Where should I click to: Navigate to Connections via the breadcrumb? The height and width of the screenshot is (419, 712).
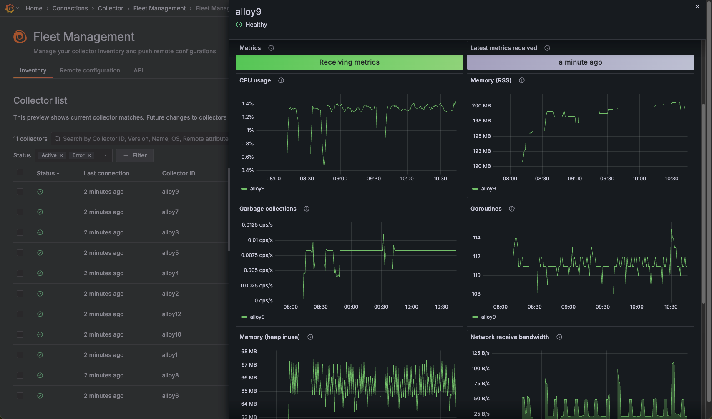pyautogui.click(x=70, y=8)
